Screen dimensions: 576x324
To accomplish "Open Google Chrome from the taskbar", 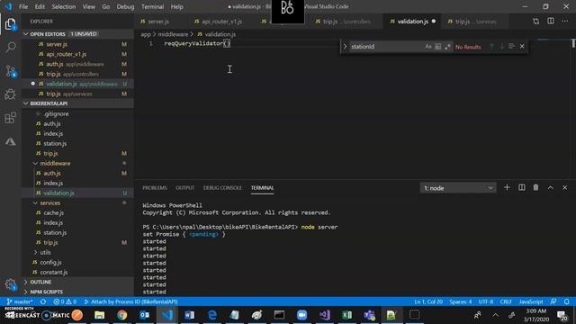I will coord(122,315).
